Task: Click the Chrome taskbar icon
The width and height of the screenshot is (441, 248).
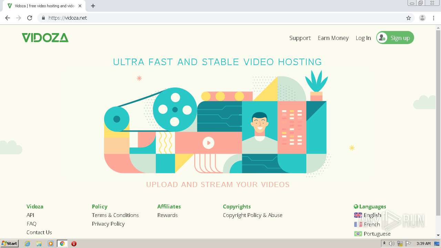Action: click(x=62, y=244)
